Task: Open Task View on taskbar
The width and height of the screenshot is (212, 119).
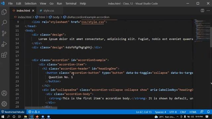Action: pos(20,117)
